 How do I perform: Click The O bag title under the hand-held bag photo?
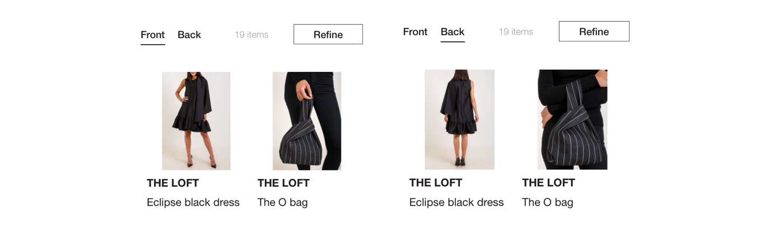click(x=282, y=202)
